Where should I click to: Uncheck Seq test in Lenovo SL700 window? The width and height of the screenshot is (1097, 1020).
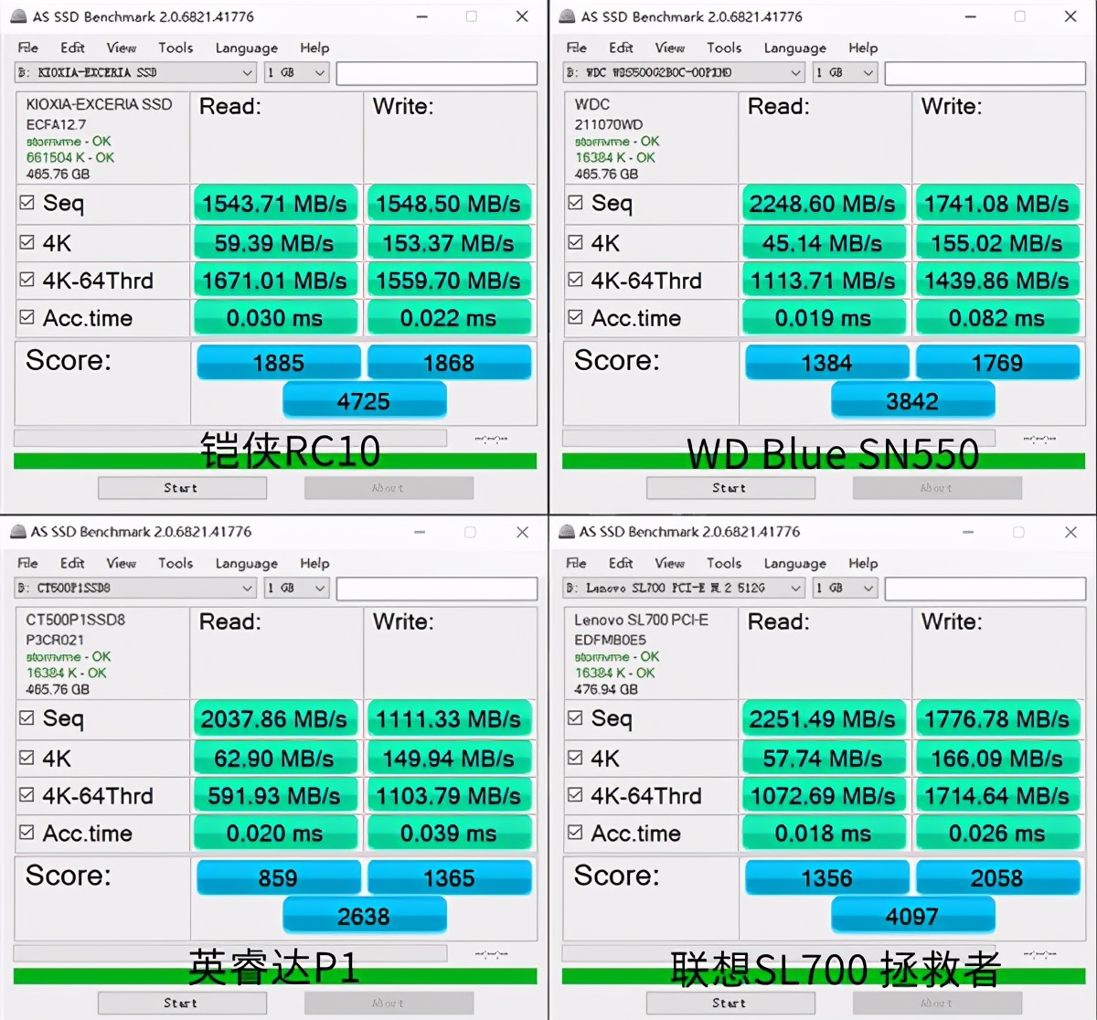(x=575, y=718)
